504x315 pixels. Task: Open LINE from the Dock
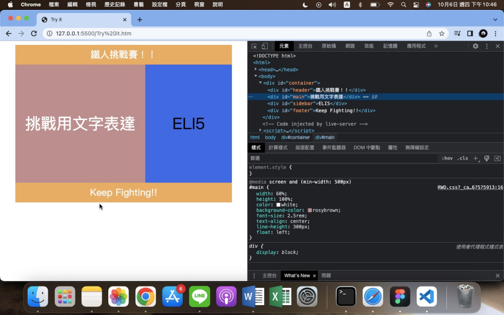pos(199,296)
